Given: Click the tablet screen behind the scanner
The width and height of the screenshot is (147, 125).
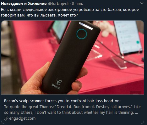Looking at the screenshot, I should coord(60,30).
